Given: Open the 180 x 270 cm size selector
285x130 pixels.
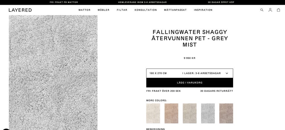Looking at the screenshot, I should pos(190,73).
